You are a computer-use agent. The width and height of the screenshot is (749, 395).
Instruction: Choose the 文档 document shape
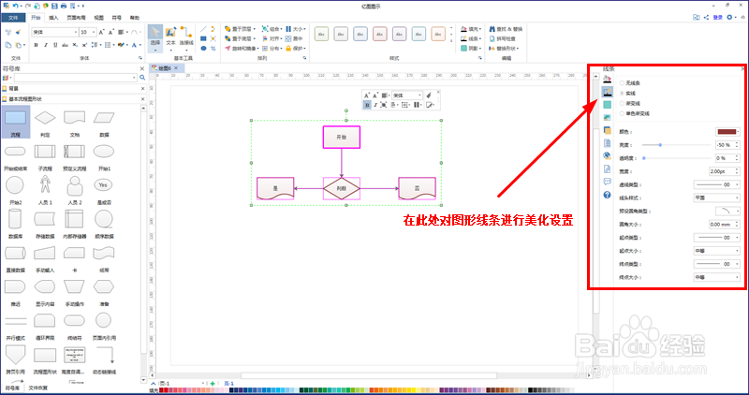[x=75, y=122]
